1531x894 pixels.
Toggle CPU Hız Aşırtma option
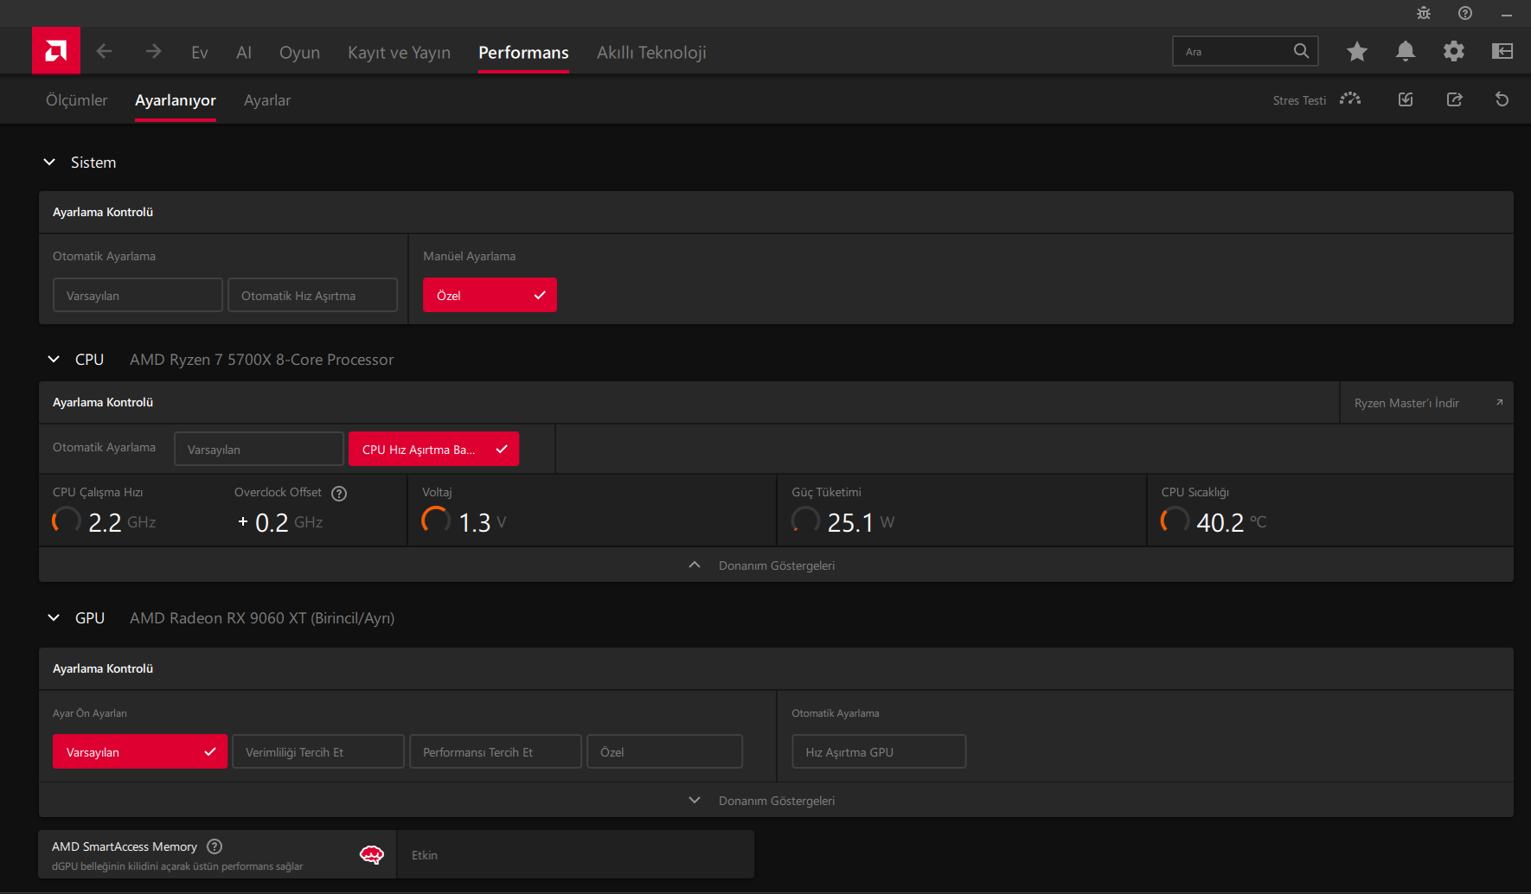click(x=433, y=450)
